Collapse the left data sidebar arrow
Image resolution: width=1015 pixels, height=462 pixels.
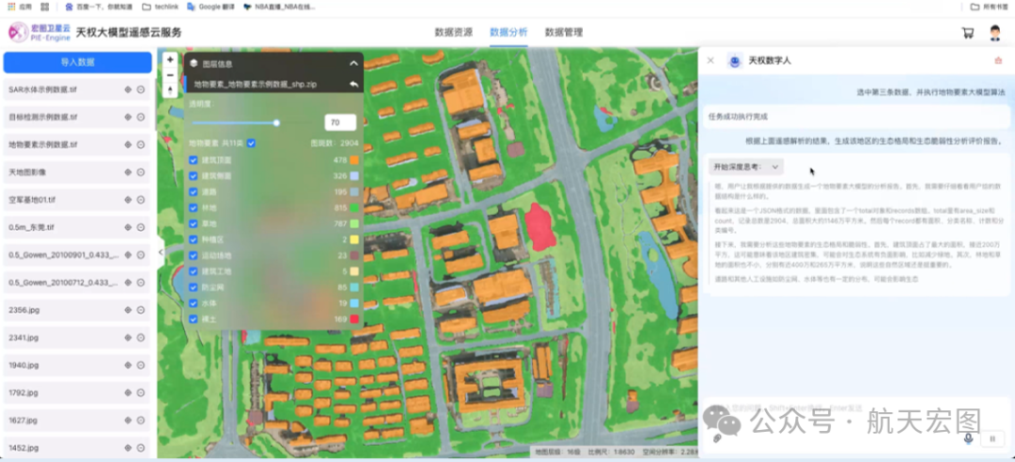[161, 252]
